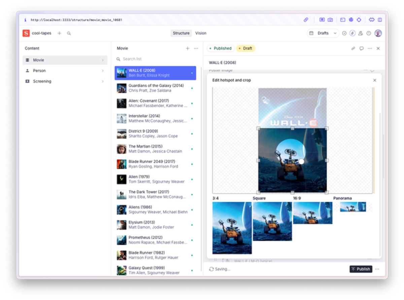Open The Martian (2015) movie
Viewport: 404px width, 300px height.
155,149
